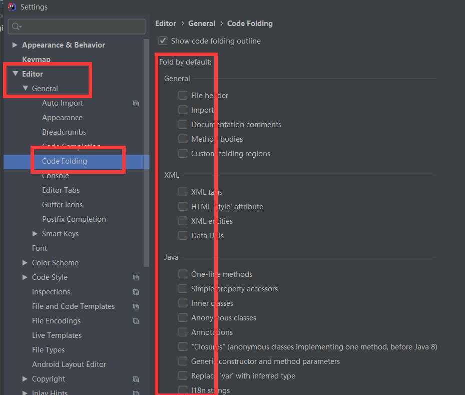Screen dimensions: 465x395
Task: Click the icon beside File and Code Templates
Action: [x=136, y=306]
